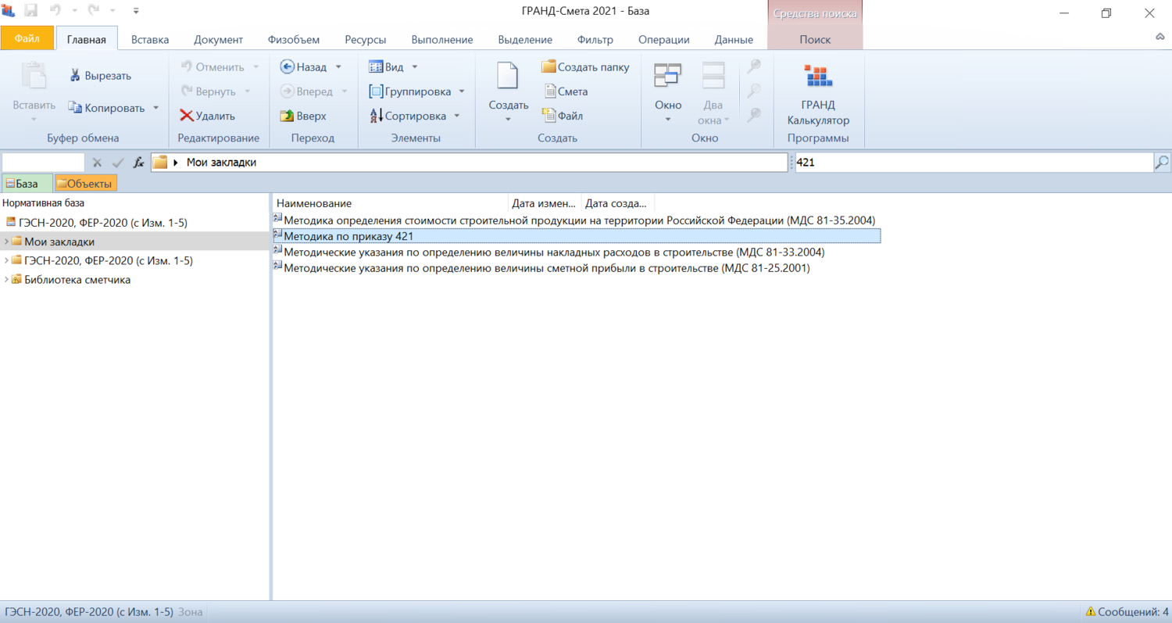The height and width of the screenshot is (623, 1172).
Task: Expand the Библиотека сметчика tree node
Action: tap(6, 280)
